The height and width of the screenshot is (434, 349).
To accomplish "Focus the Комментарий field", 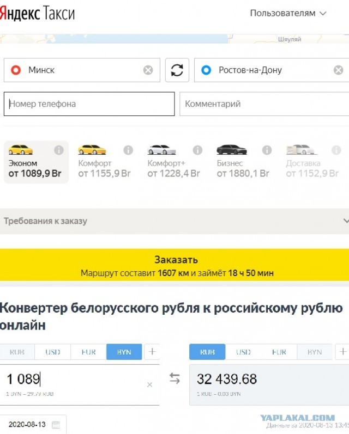I will click(x=264, y=104).
